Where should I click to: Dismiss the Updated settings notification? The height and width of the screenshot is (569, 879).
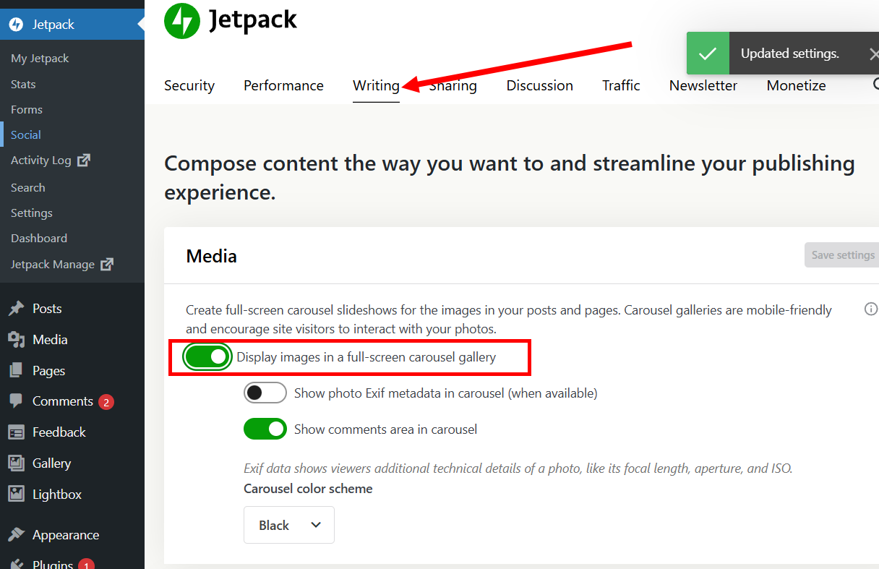click(x=873, y=54)
